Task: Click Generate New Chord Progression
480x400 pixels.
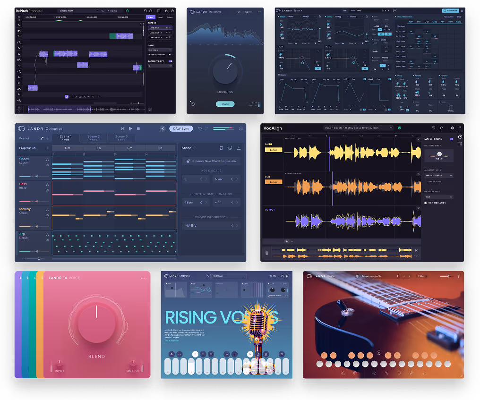Action: point(211,161)
